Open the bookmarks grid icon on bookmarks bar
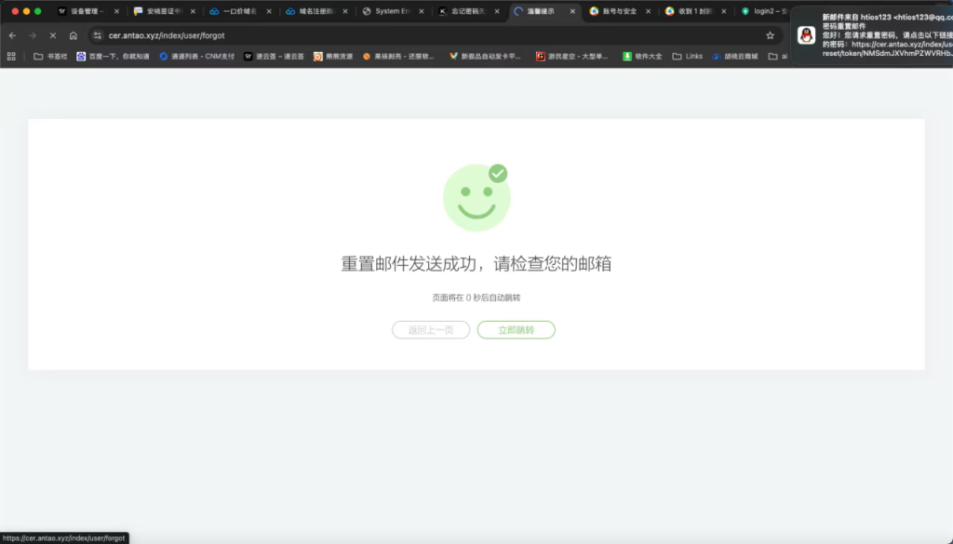Screen dimensions: 953x544 10,56
